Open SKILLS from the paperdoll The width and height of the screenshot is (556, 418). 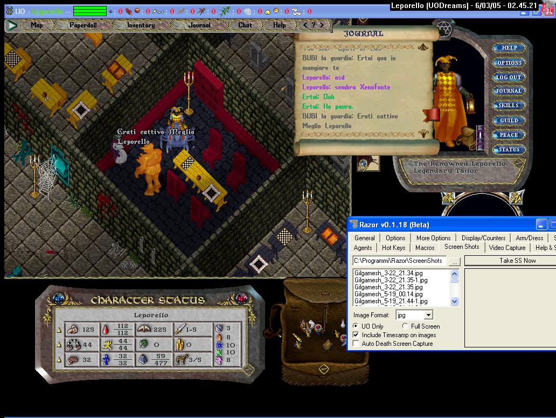[509, 105]
